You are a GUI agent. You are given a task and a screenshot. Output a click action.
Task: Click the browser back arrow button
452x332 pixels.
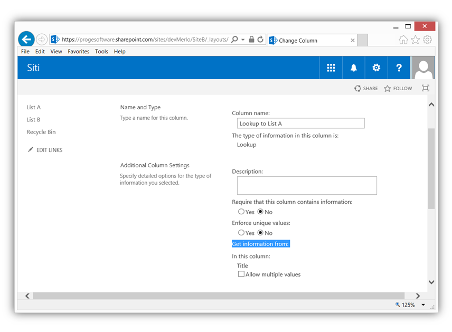pos(26,39)
